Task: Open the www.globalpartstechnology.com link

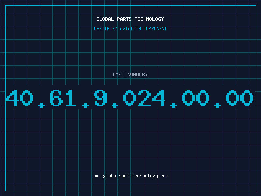Action: click(x=130, y=176)
